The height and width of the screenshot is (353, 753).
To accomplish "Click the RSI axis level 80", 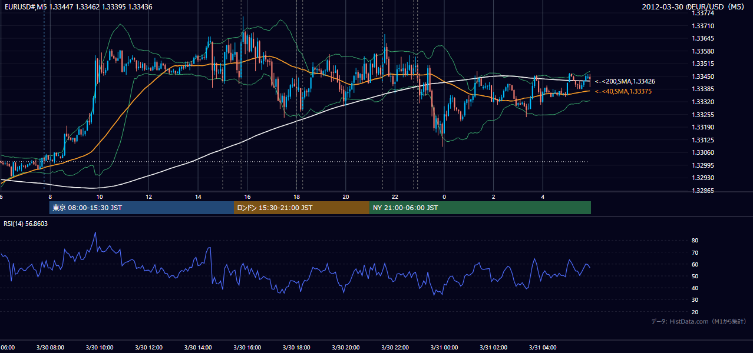I will [x=695, y=241].
